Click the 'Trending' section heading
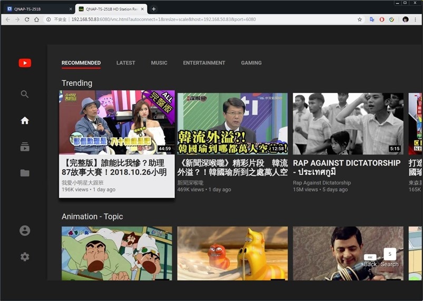 (77, 83)
